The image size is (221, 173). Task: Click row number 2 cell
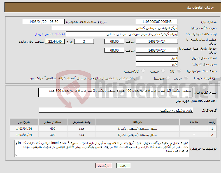pyautogui.click(x=212, y=135)
